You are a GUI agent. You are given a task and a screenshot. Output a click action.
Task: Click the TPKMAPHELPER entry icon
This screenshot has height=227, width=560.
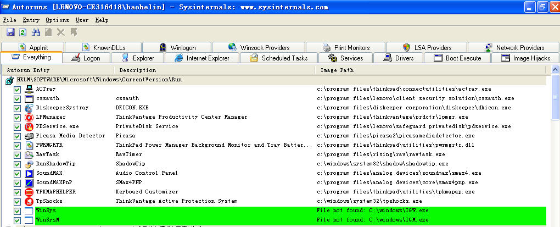click(x=29, y=192)
